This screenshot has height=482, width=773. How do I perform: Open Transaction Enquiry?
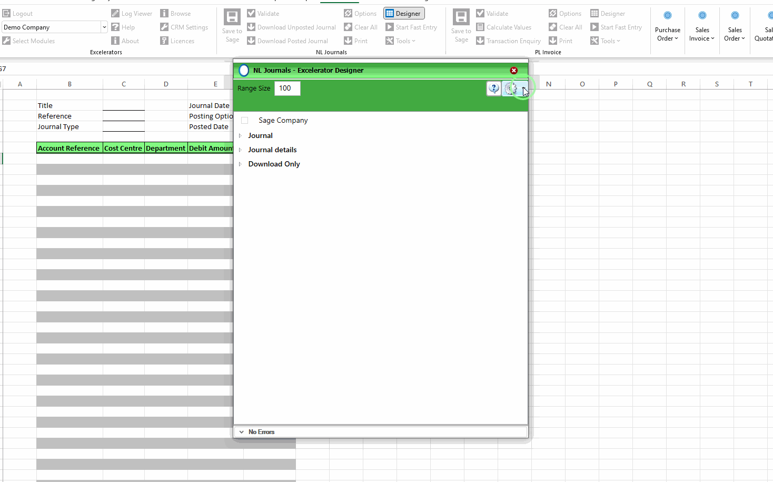508,41
